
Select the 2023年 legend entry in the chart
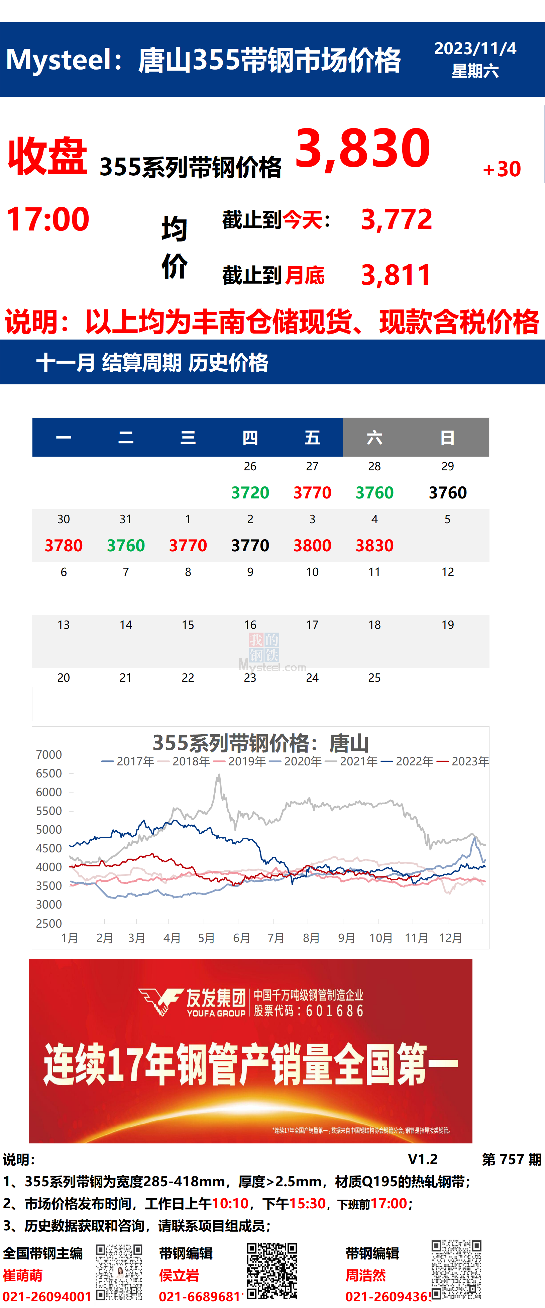click(463, 761)
